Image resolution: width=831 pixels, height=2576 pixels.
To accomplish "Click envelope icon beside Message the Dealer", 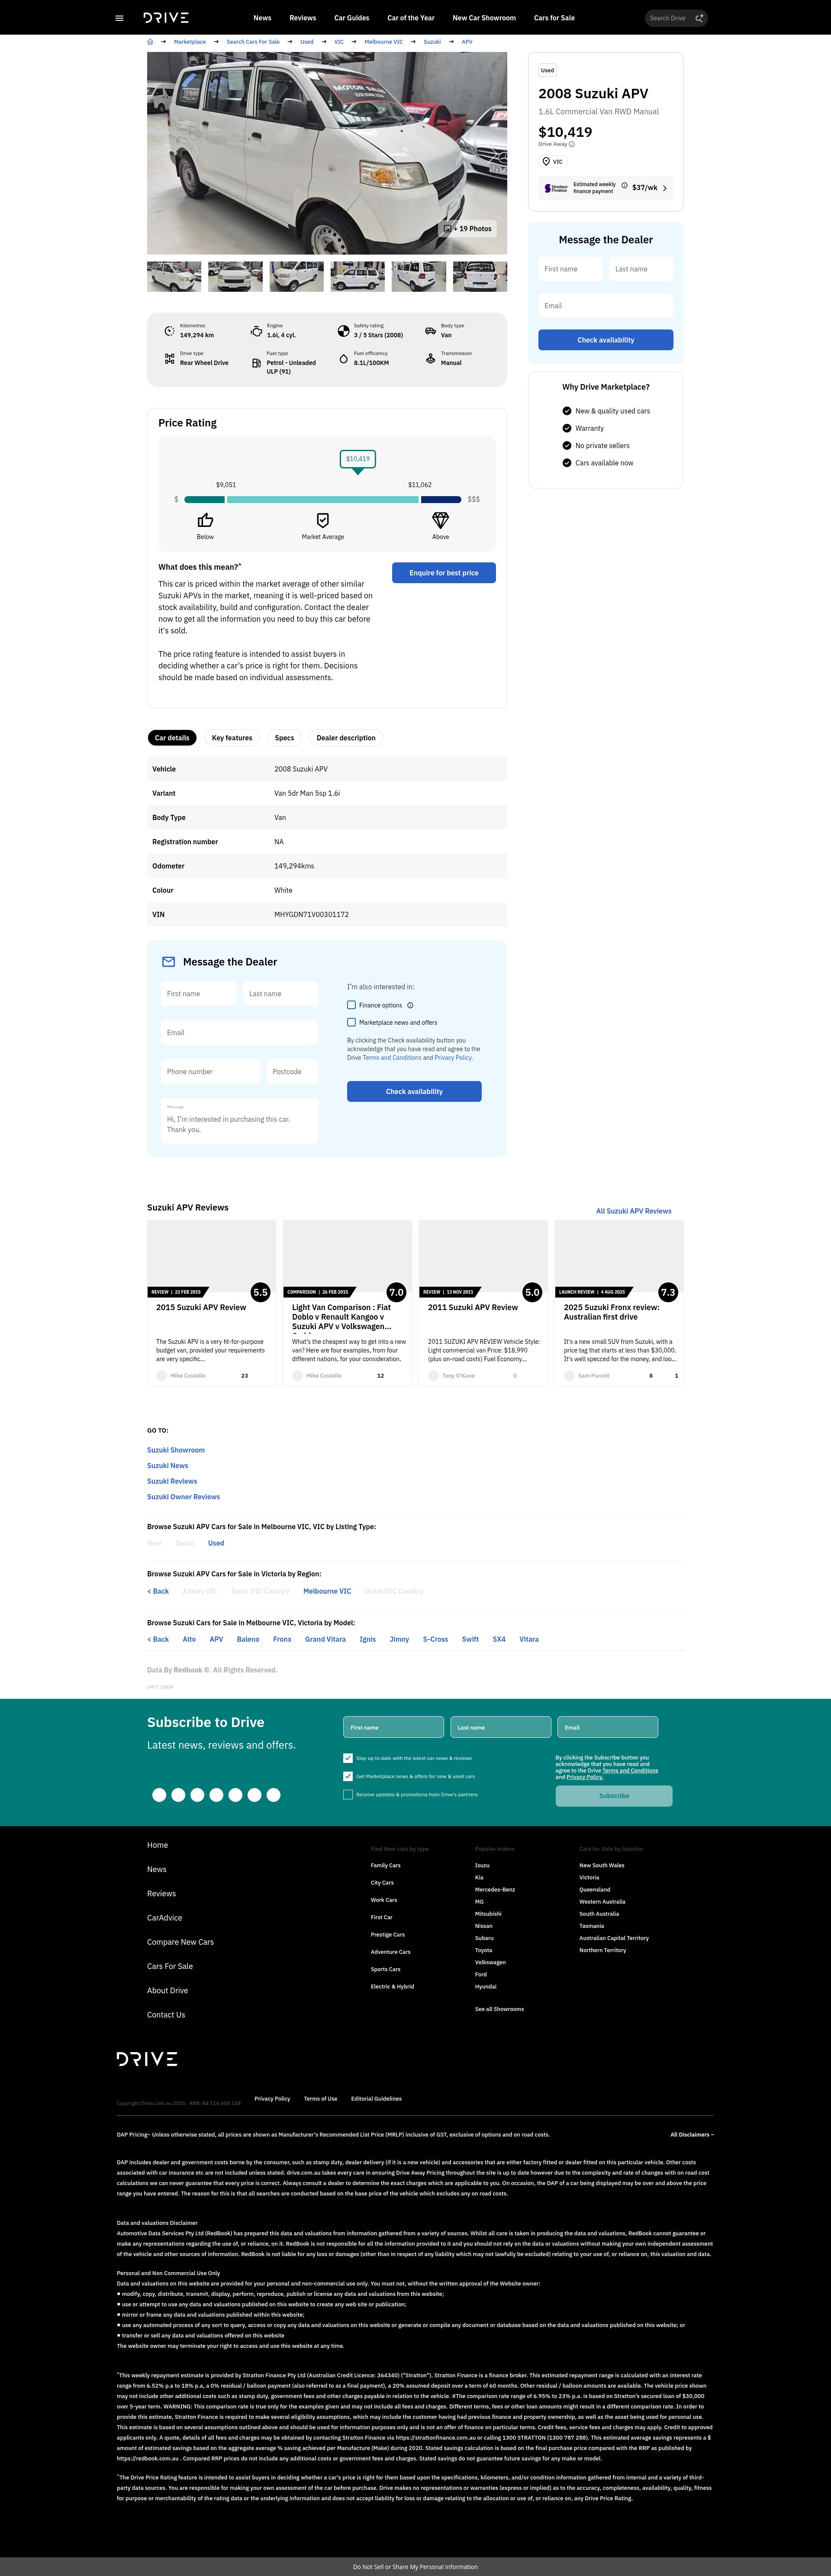I will point(168,962).
